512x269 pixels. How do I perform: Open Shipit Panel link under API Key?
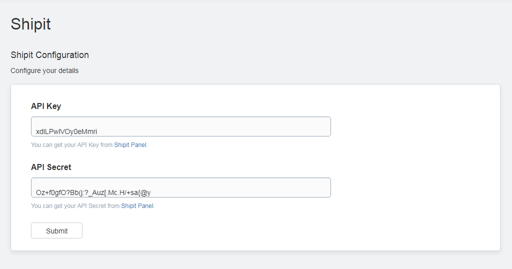pyautogui.click(x=130, y=144)
